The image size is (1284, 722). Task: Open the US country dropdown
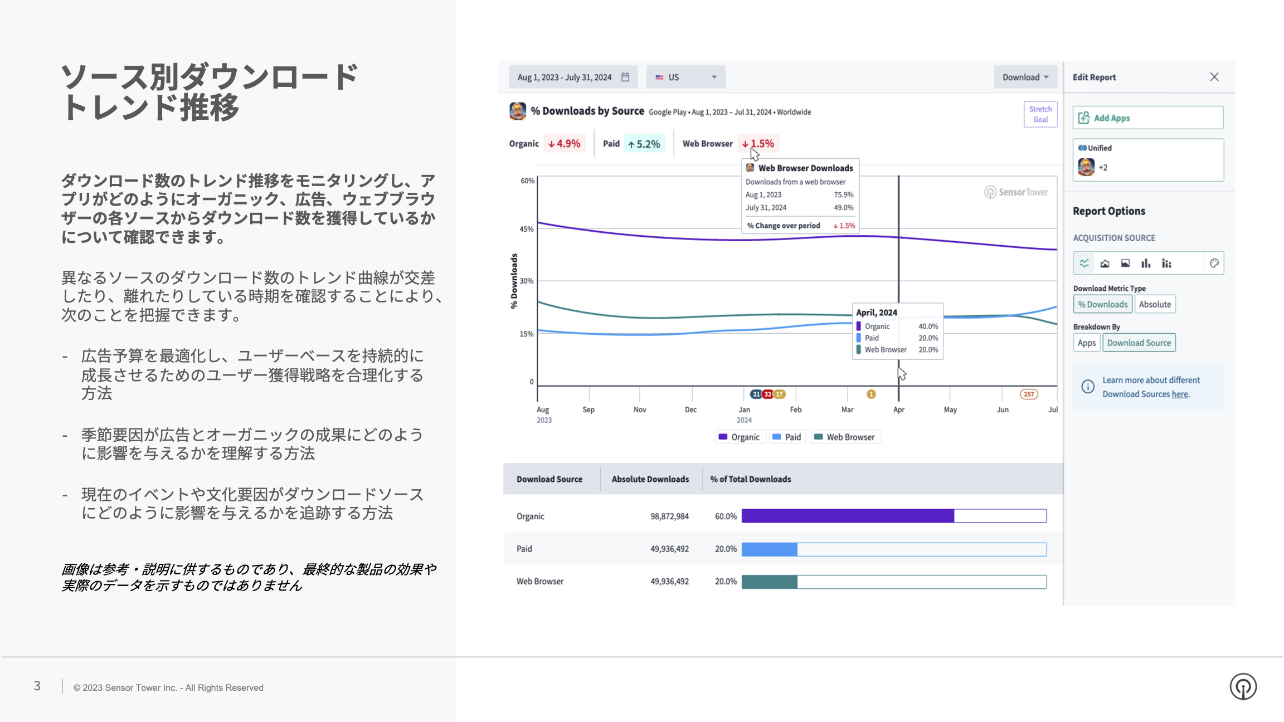click(x=685, y=77)
